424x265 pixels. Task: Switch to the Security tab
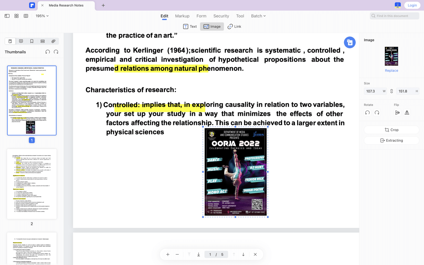[221, 16]
